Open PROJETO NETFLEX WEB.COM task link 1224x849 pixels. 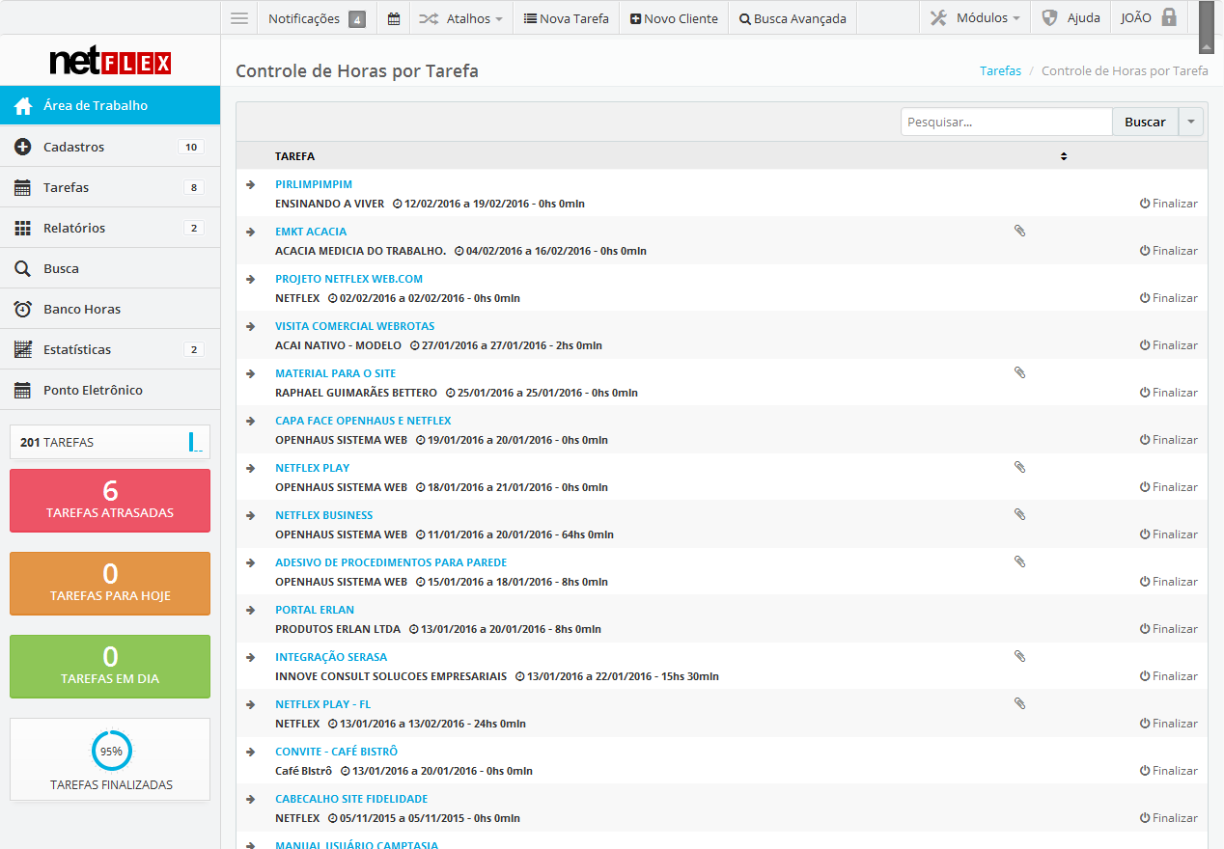tap(348, 279)
